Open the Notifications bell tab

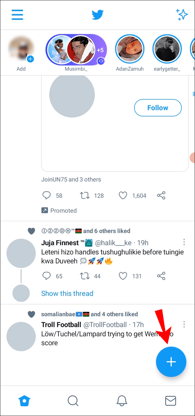point(122,401)
